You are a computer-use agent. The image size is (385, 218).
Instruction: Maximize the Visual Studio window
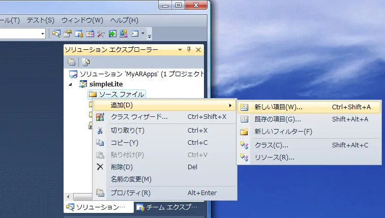point(179,5)
